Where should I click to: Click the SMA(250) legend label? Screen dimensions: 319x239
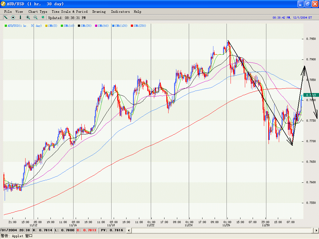point(140,26)
